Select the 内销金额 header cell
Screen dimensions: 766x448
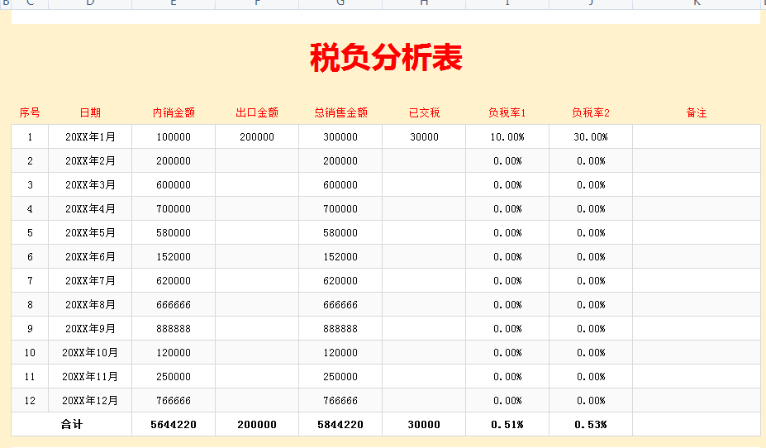(174, 113)
